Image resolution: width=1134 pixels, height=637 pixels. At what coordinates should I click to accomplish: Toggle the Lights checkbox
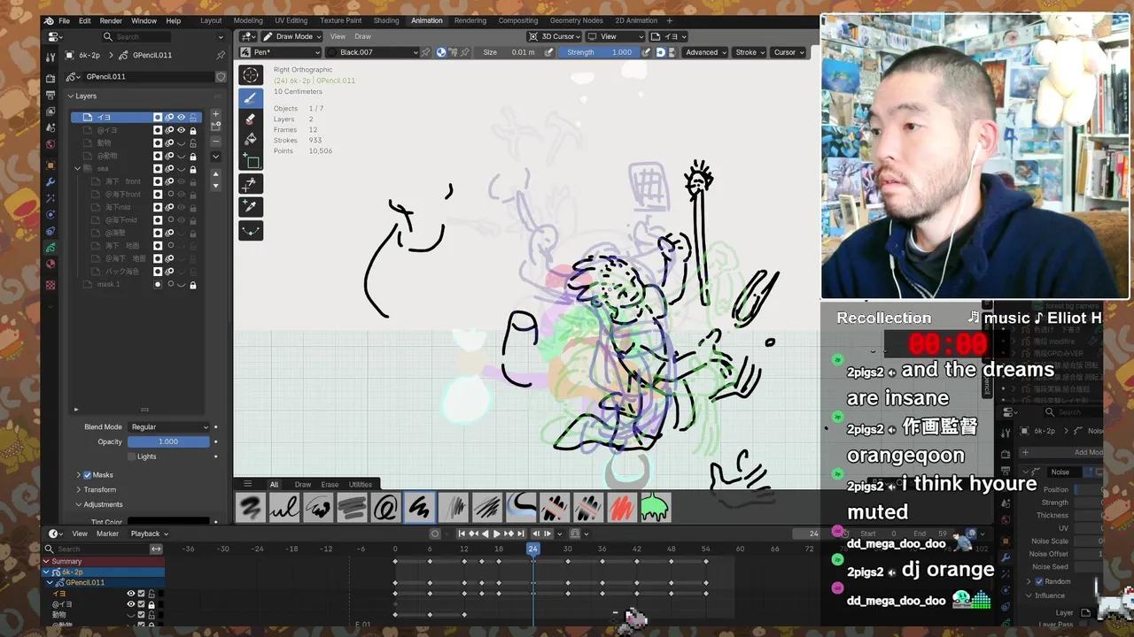pyautogui.click(x=132, y=457)
